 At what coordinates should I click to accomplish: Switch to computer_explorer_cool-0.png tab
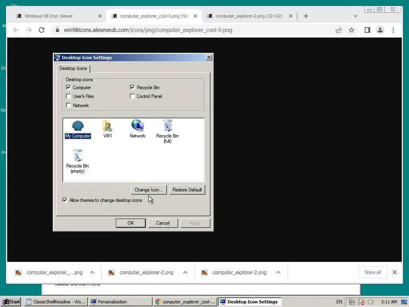tap(154, 16)
